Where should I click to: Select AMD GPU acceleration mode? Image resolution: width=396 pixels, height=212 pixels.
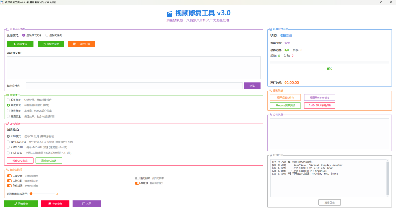click(x=8, y=147)
